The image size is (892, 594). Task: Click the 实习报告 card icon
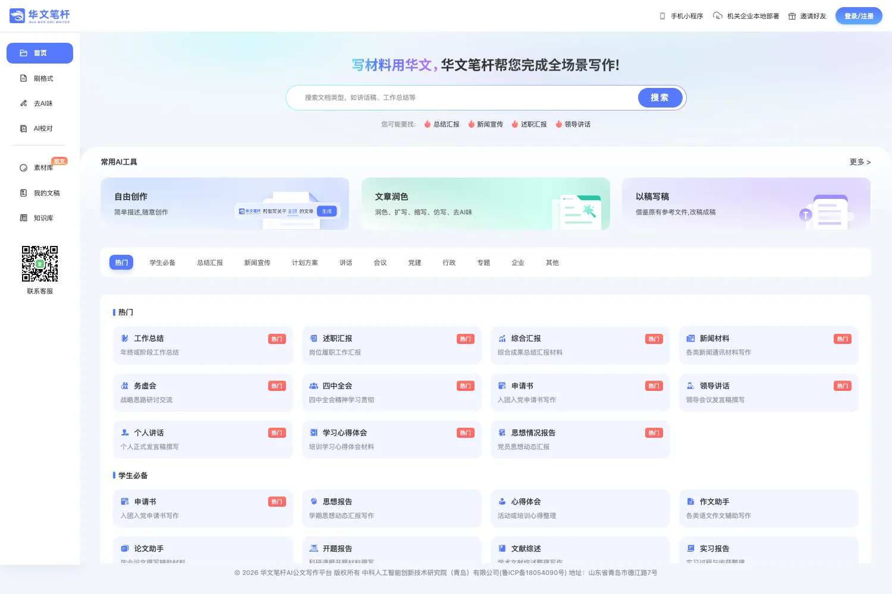(690, 549)
